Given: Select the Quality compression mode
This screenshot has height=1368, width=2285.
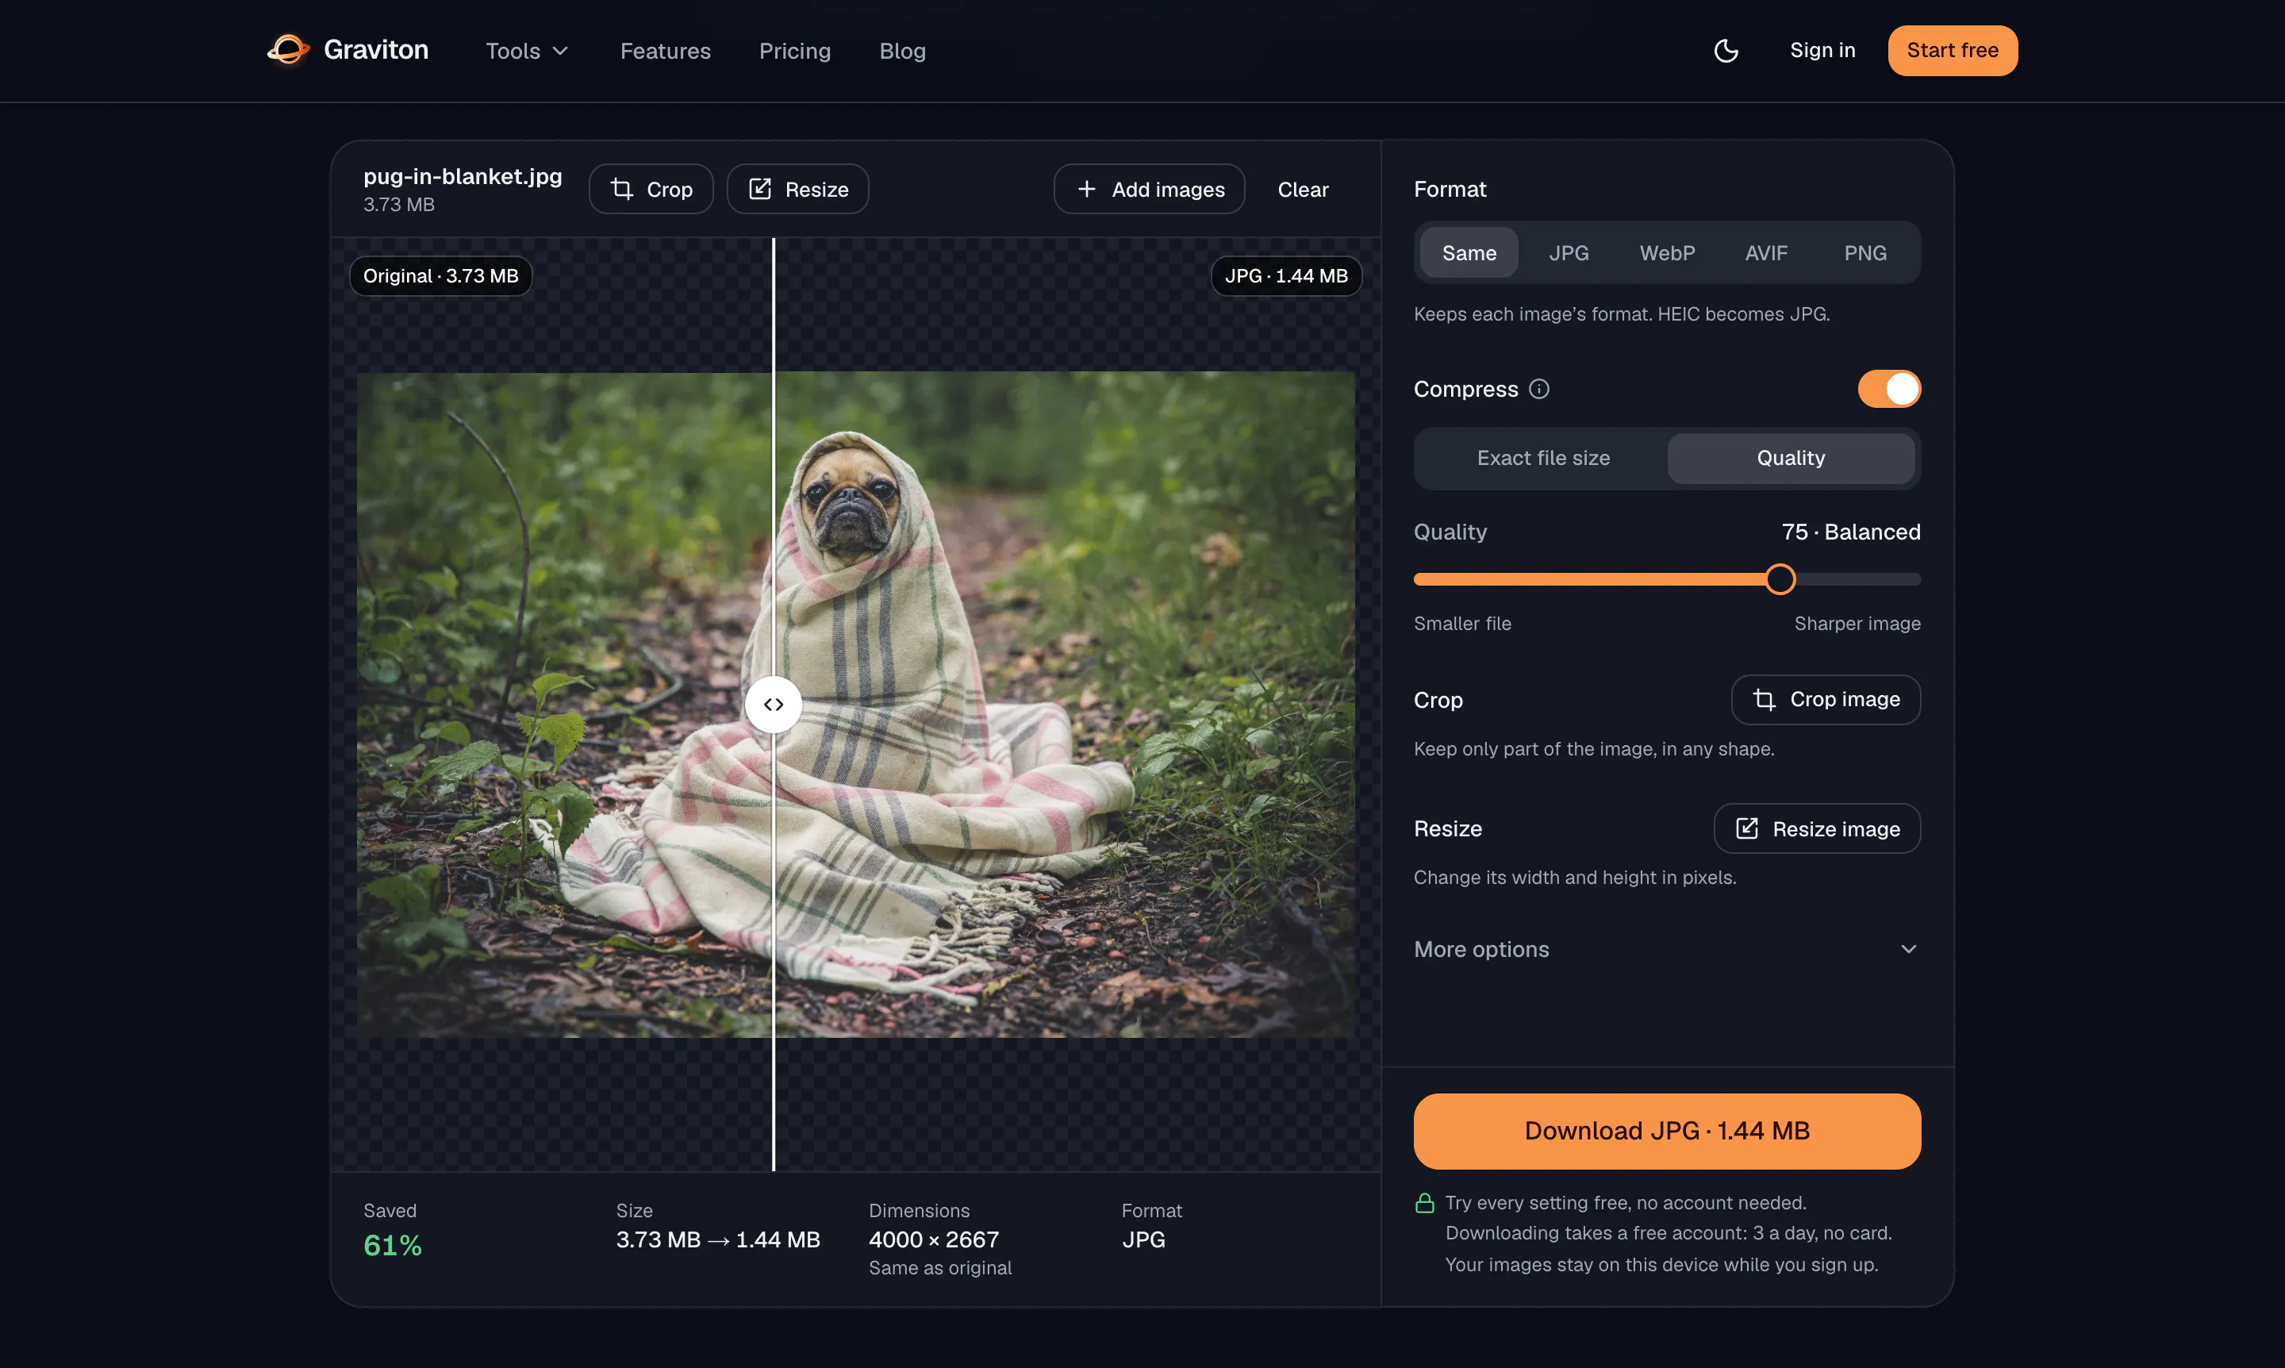Looking at the screenshot, I should (1790, 458).
